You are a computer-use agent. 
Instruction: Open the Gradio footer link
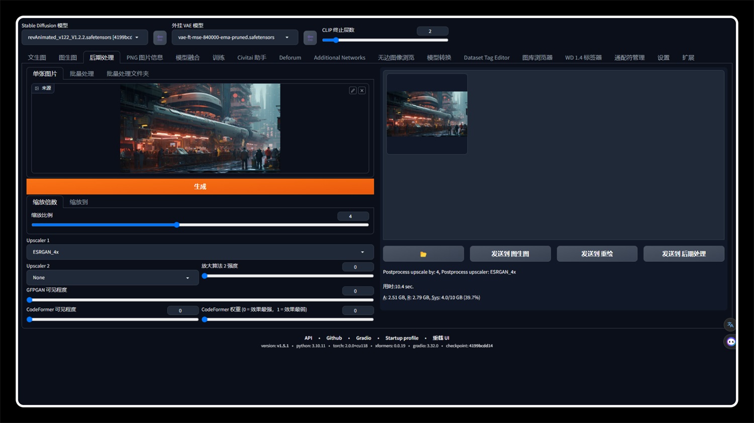point(364,338)
